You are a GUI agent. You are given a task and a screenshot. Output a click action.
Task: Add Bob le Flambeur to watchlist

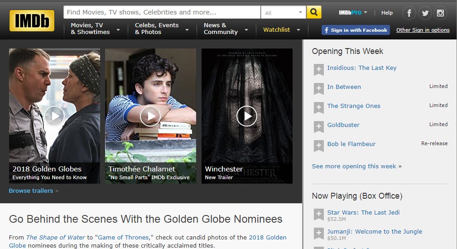[x=318, y=146]
